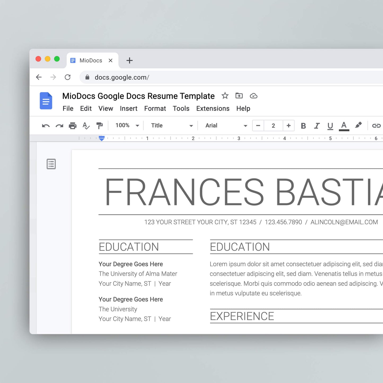Screen dimensions: 383x383
Task: Open the Format menu
Action: 155,108
